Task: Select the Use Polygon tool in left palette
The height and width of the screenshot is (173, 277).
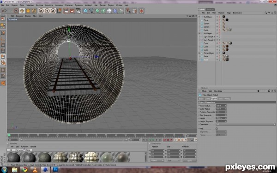Action: click(x=3, y=57)
